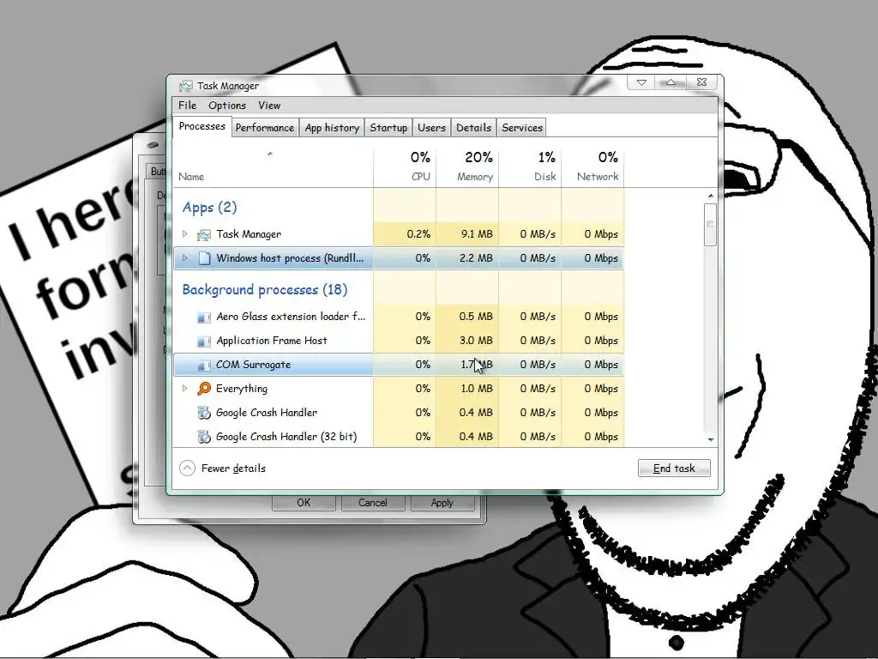The image size is (878, 659).
Task: Click the Google Crash Handler (32 bit) icon
Action: [x=204, y=437]
